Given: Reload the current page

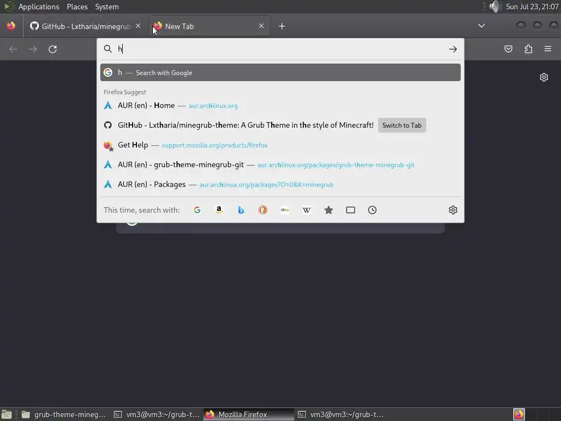Looking at the screenshot, I should point(53,49).
